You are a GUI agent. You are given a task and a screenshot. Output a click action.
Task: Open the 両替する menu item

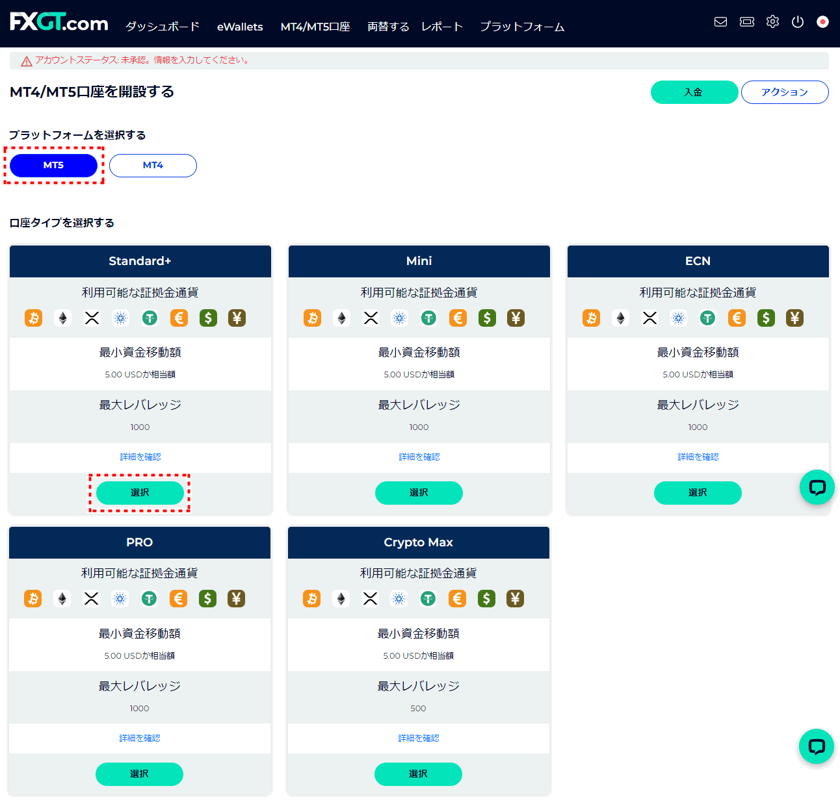pyautogui.click(x=388, y=27)
